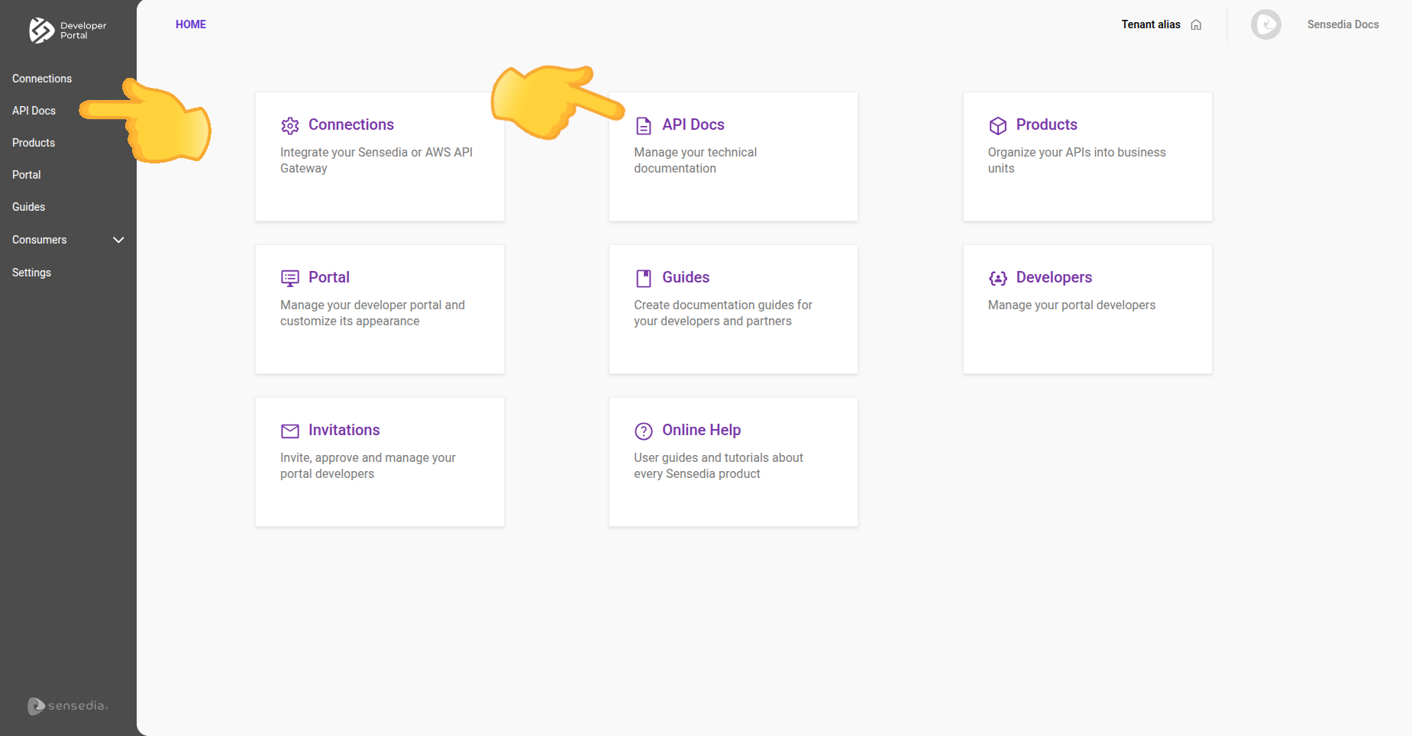Open Online Help for user guides
Viewport: 1412px width, 736px height.
tap(732, 462)
